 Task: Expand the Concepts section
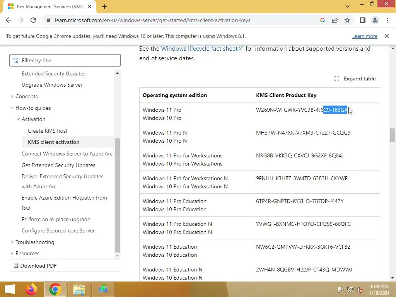tap(26, 96)
